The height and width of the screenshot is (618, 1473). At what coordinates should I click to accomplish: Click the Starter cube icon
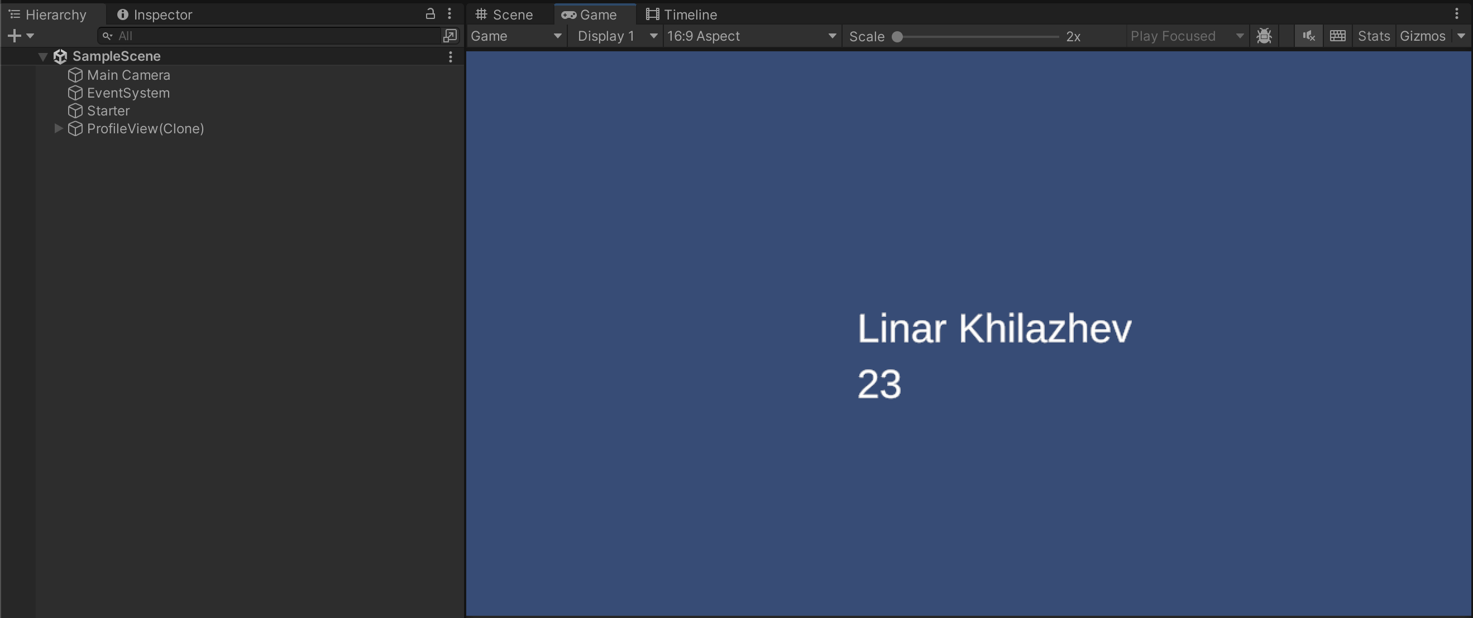75,111
